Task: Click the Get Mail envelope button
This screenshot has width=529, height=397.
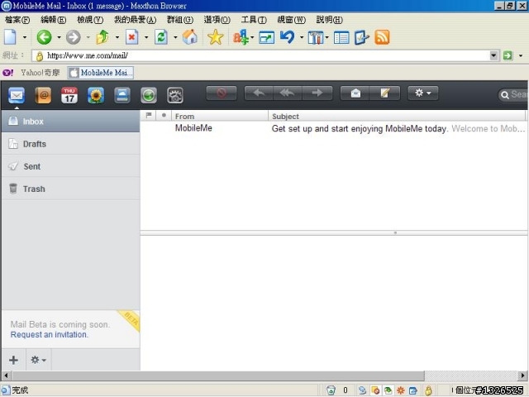Action: click(355, 93)
